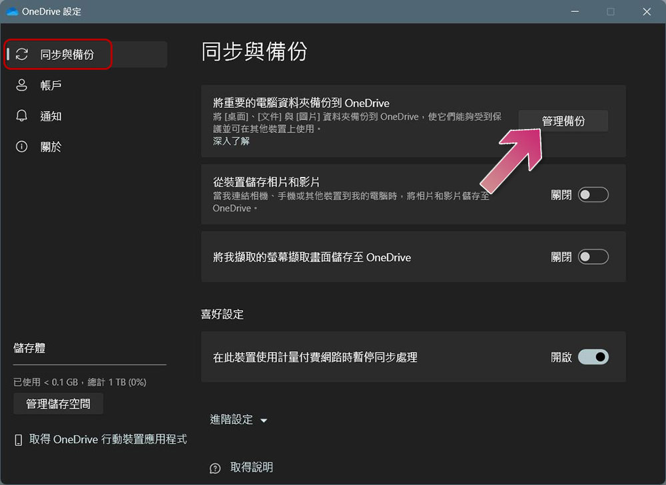Image resolution: width=666 pixels, height=485 pixels.
Task: Click the sync arrows icon in the sidebar
Action: click(x=22, y=55)
